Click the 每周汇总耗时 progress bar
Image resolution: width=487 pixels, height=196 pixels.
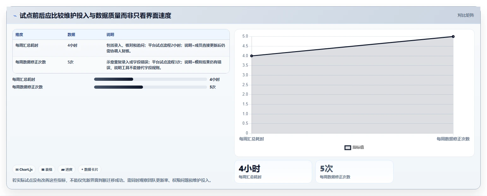coord(150,79)
